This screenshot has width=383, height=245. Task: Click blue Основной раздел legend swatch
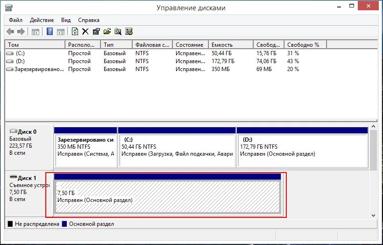pyautogui.click(x=64, y=224)
